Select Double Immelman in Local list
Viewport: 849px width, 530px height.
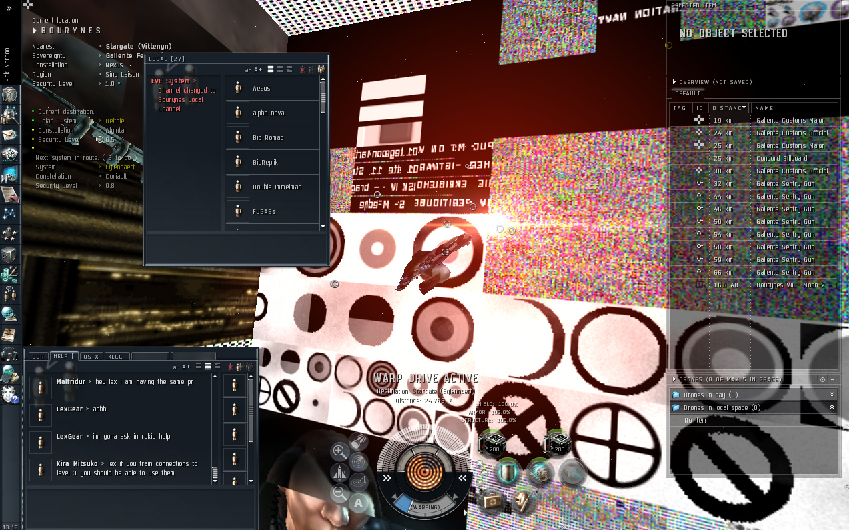pos(273,187)
